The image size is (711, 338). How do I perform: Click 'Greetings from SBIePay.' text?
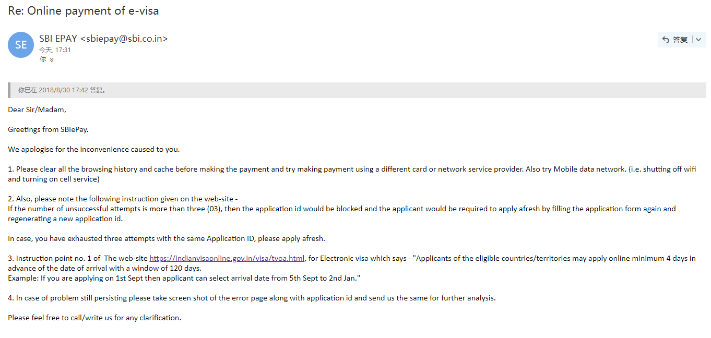(48, 129)
